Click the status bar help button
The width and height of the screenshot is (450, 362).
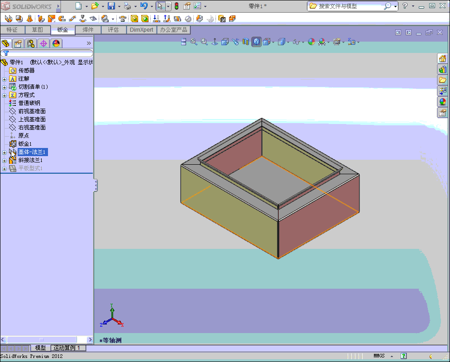[403, 356]
